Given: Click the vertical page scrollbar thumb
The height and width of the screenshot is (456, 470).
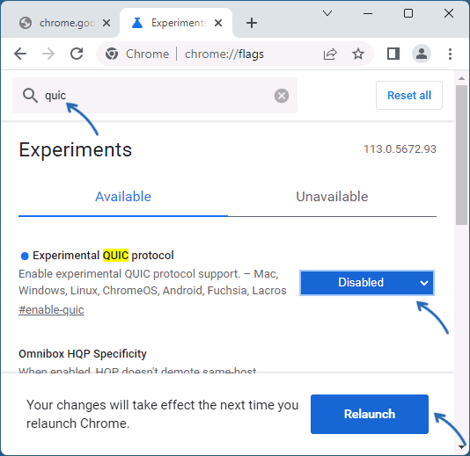Looking at the screenshot, I should pyautogui.click(x=461, y=155).
